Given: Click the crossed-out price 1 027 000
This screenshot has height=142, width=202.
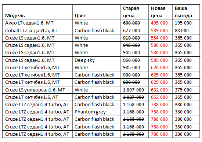Looking at the screenshot, I should pyautogui.click(x=133, y=97).
